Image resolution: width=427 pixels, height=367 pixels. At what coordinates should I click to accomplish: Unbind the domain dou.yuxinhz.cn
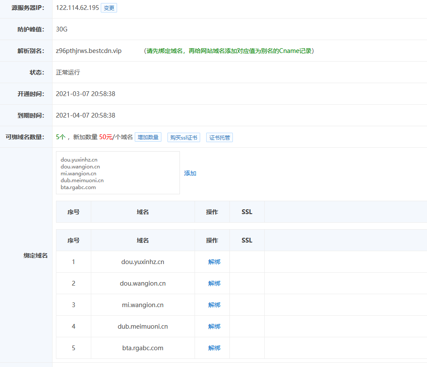(x=214, y=261)
